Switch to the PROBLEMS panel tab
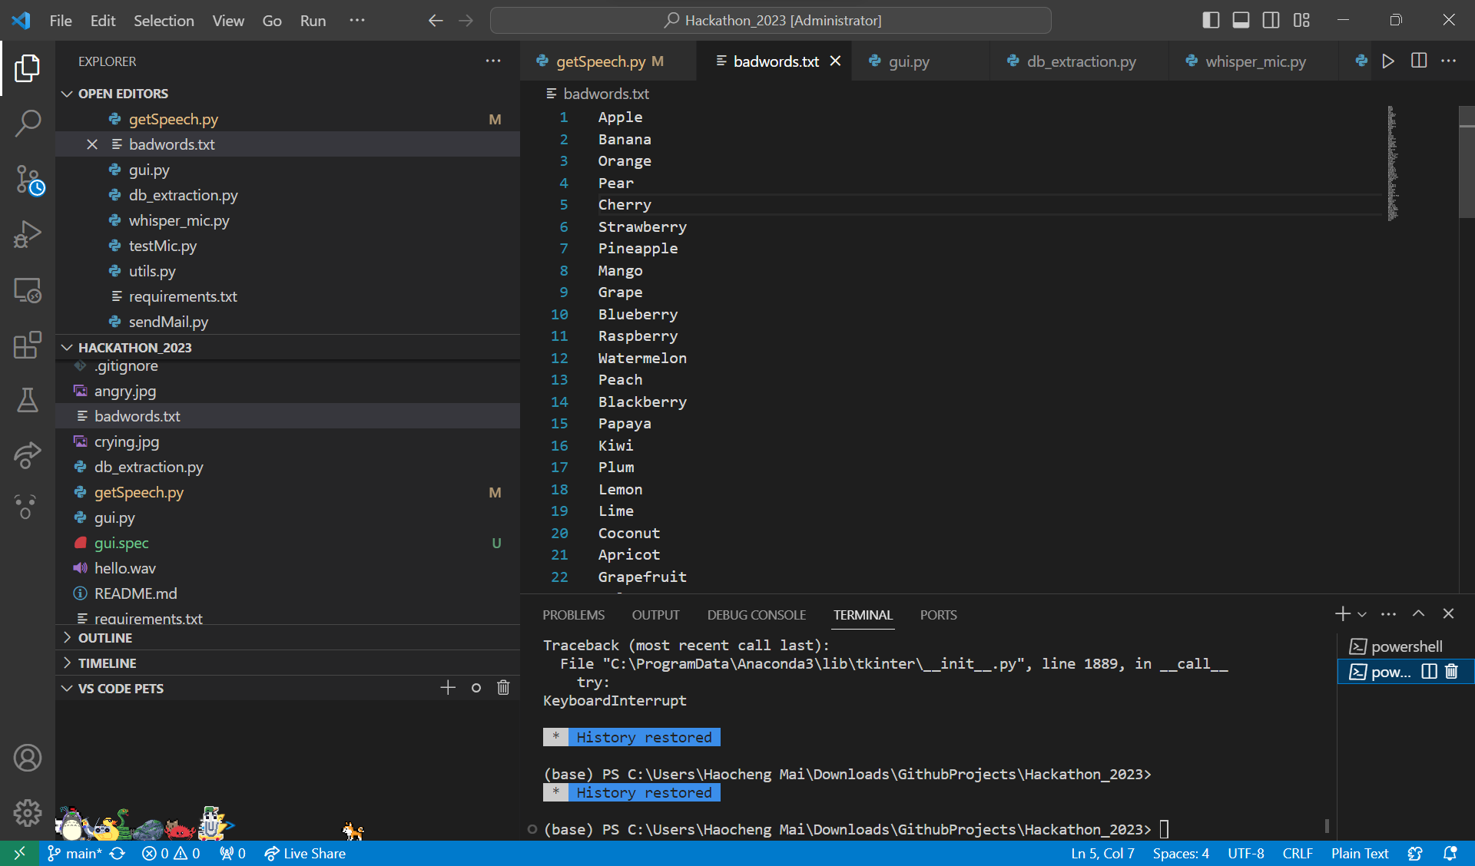Viewport: 1475px width, 866px height. pyautogui.click(x=573, y=615)
